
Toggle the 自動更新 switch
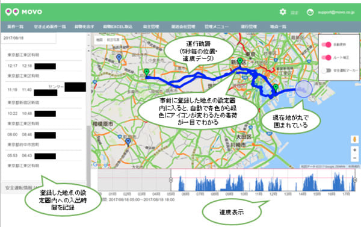pyautogui.click(x=327, y=45)
